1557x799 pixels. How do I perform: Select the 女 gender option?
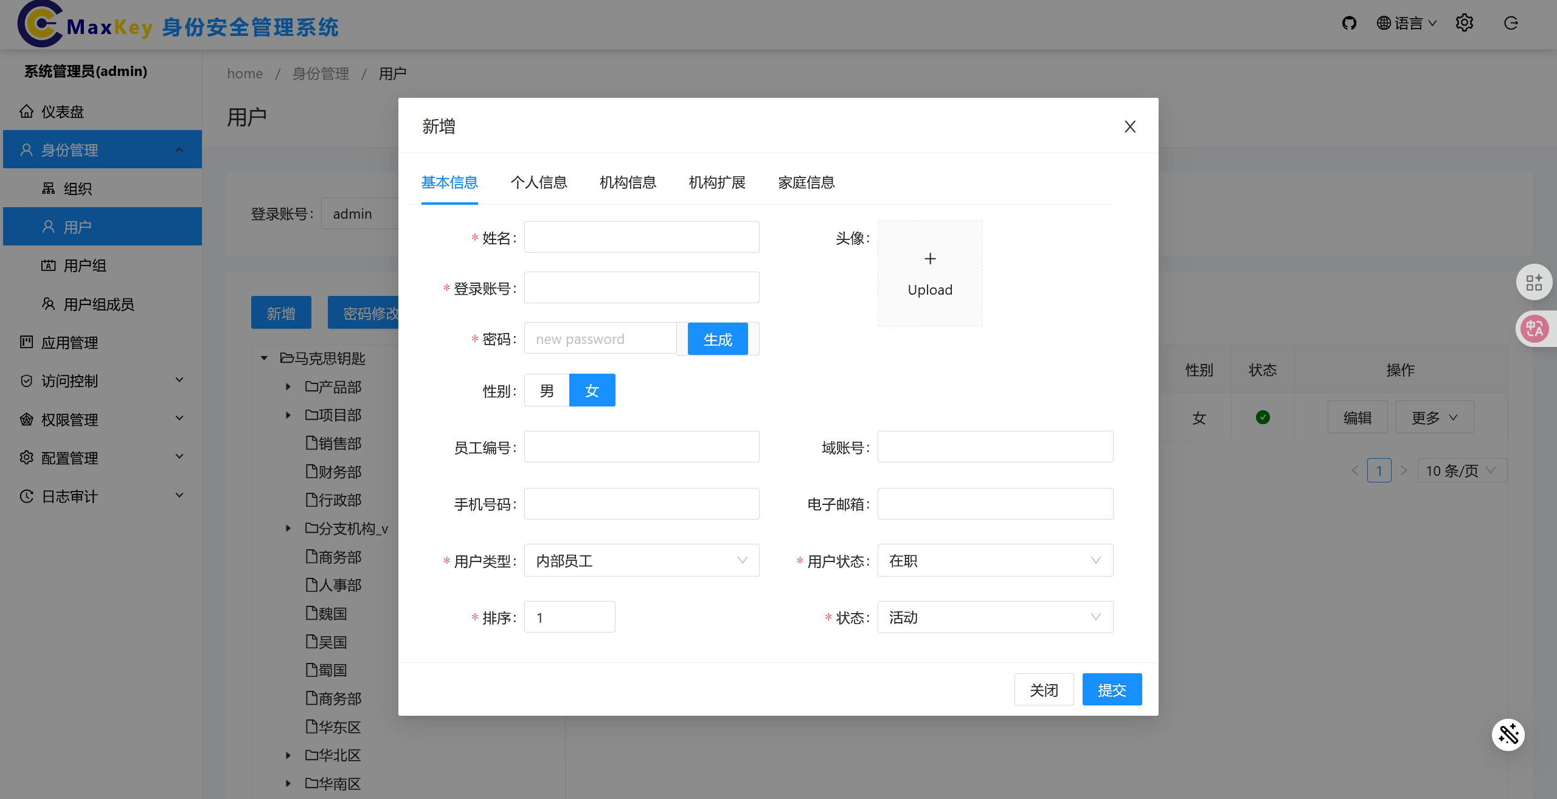pyautogui.click(x=592, y=390)
